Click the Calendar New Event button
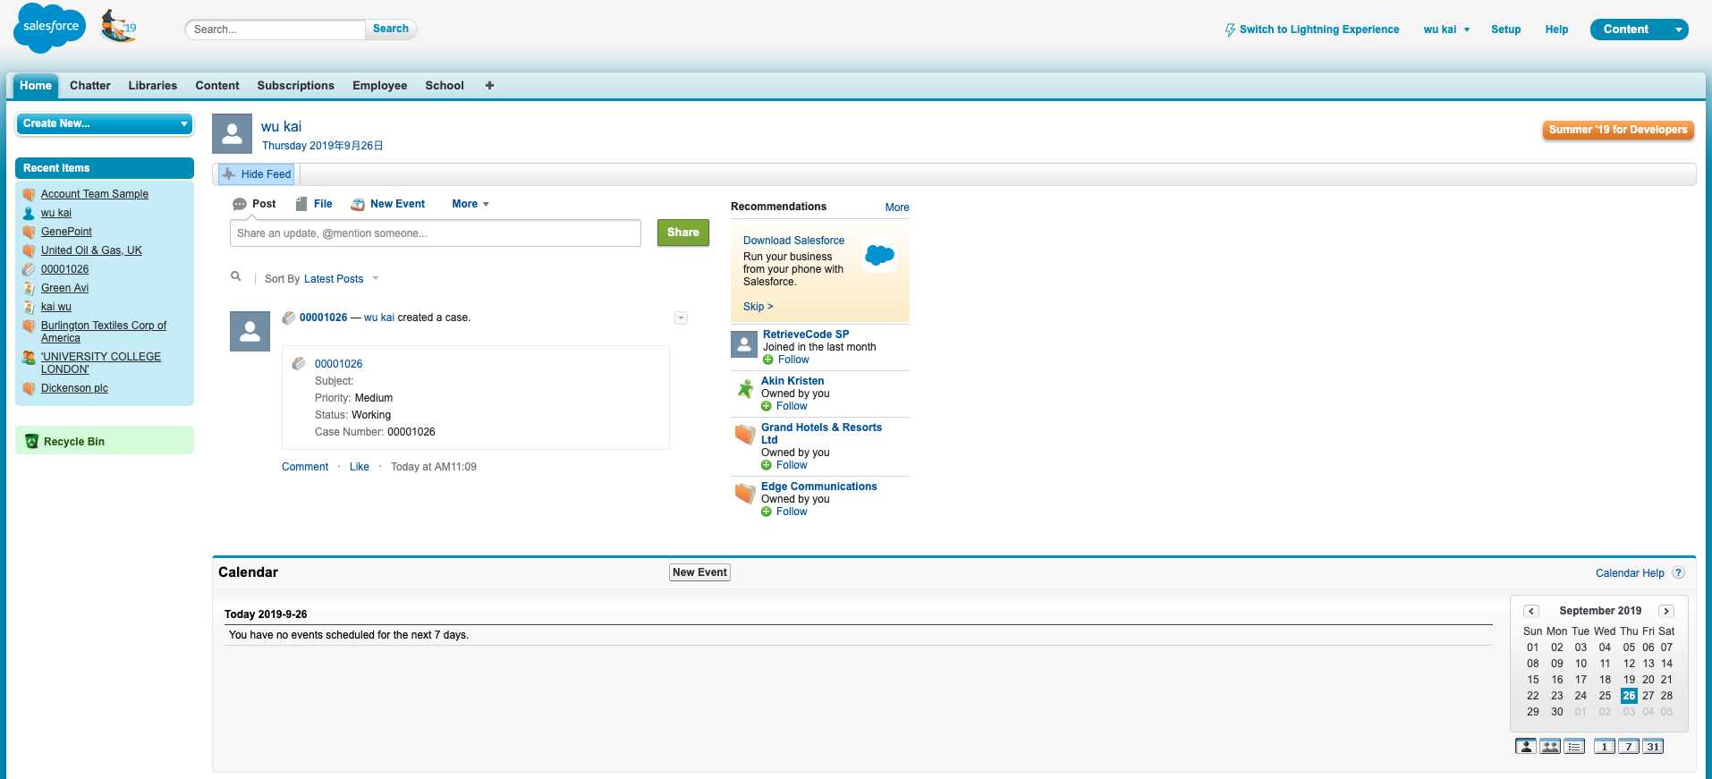Screen dimensions: 1712x779 click(699, 572)
